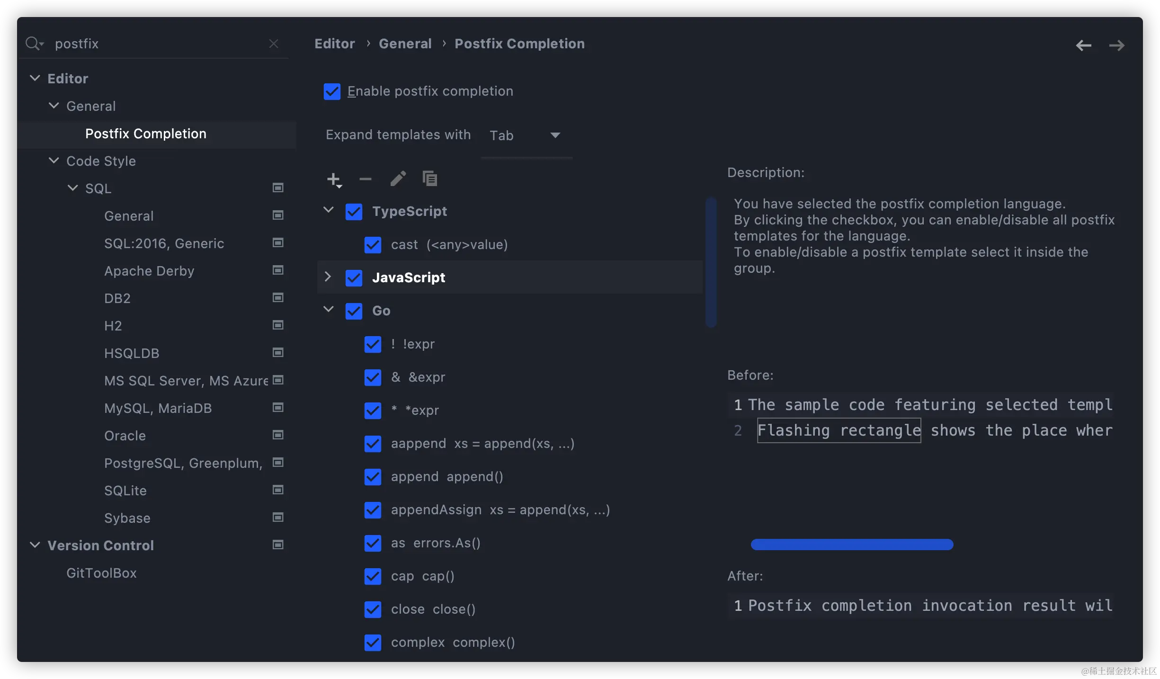The height and width of the screenshot is (679, 1160).
Task: Select GitToolBox in the settings tree
Action: pos(101,573)
